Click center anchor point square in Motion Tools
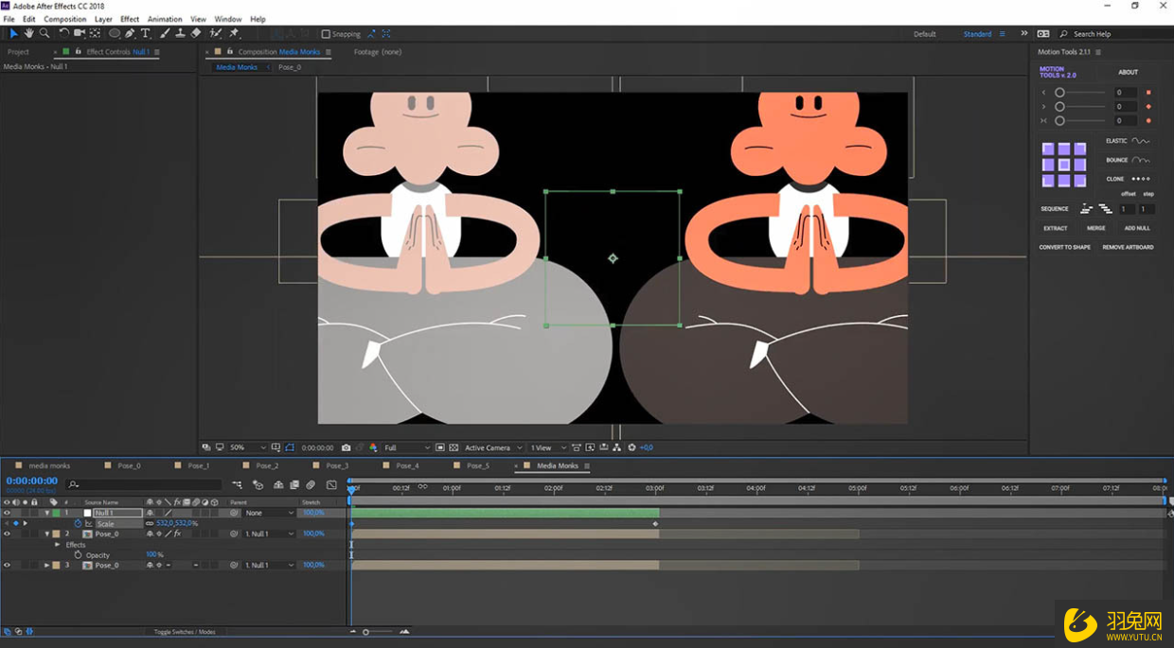Screen dimensions: 1174x648 pos(1064,165)
